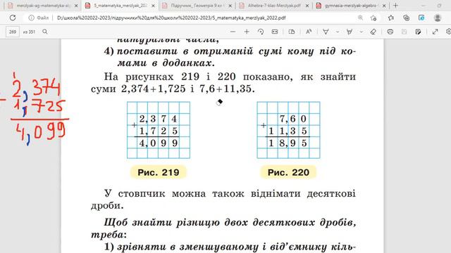Add this page to favorites (star icon)
The width and height of the screenshot is (451, 253).
click(x=373, y=18)
